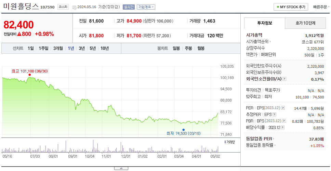Click the blue 최저 74,500 marker dot
The height and width of the screenshot is (171, 331).
coord(183,130)
